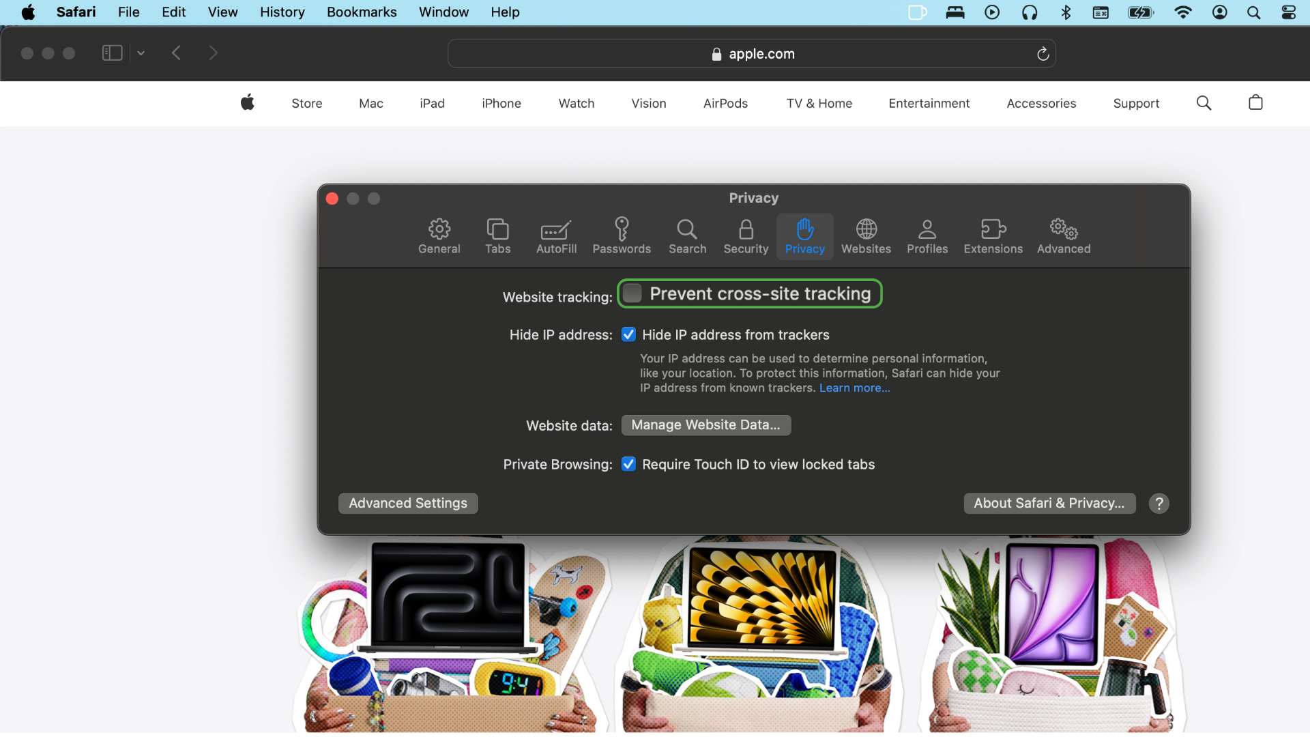This screenshot has width=1310, height=737.
Task: Open the TV & Home section
Action: coord(819,104)
